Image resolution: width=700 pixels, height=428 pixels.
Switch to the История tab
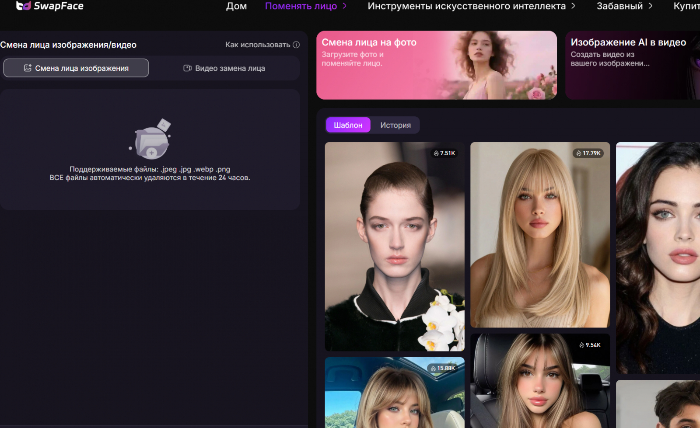(395, 125)
